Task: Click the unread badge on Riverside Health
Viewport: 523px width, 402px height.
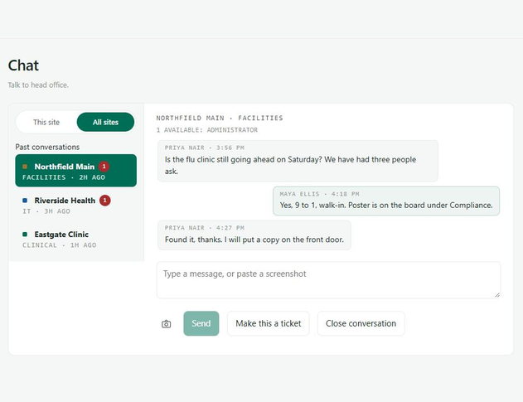Action: [104, 200]
